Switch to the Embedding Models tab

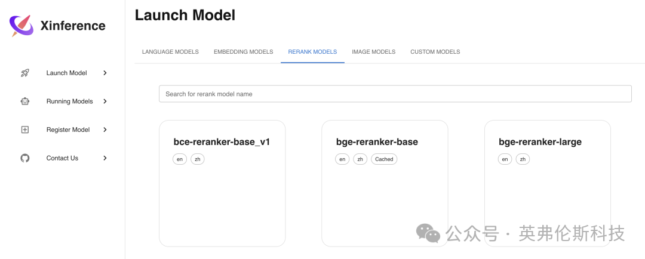244,52
